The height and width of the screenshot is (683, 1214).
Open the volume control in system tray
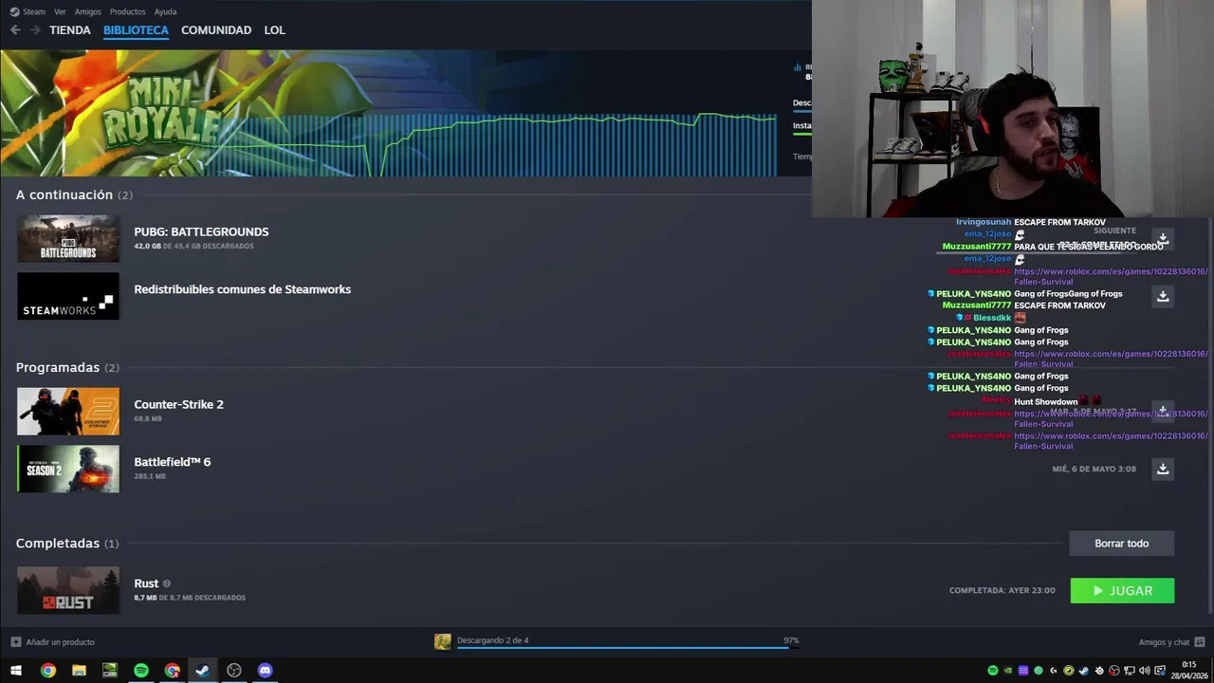point(1145,671)
